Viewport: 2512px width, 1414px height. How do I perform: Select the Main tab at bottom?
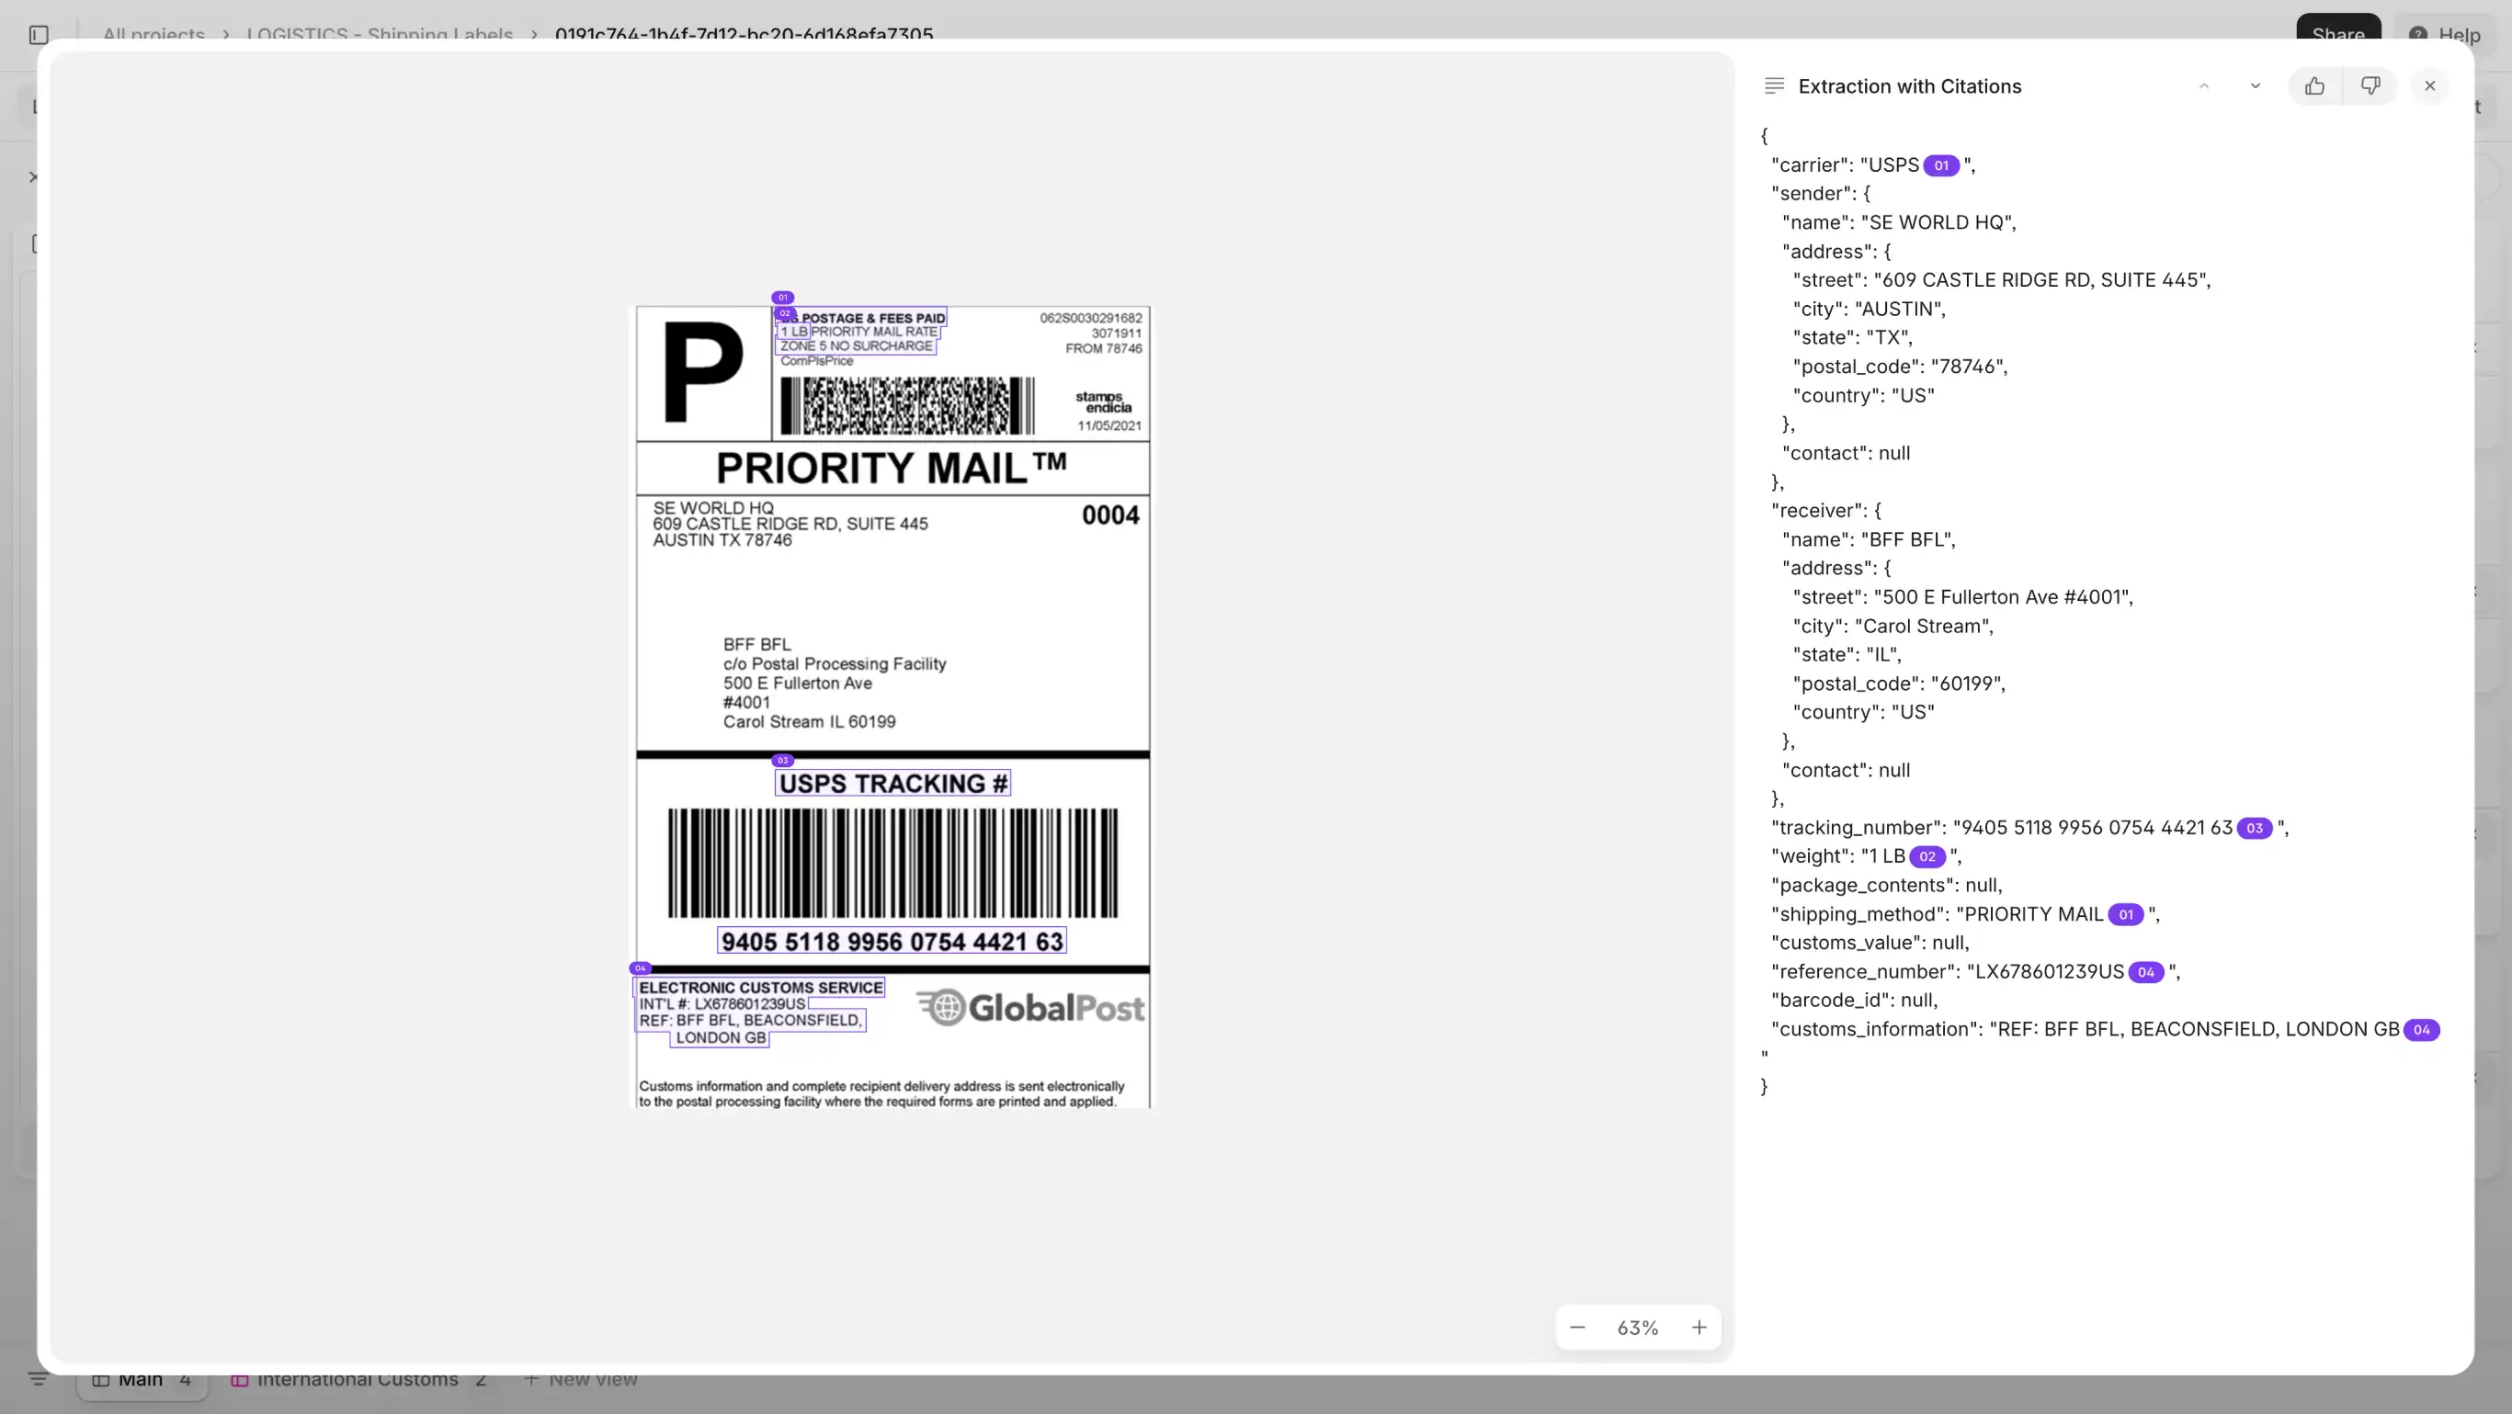pyautogui.click(x=140, y=1378)
